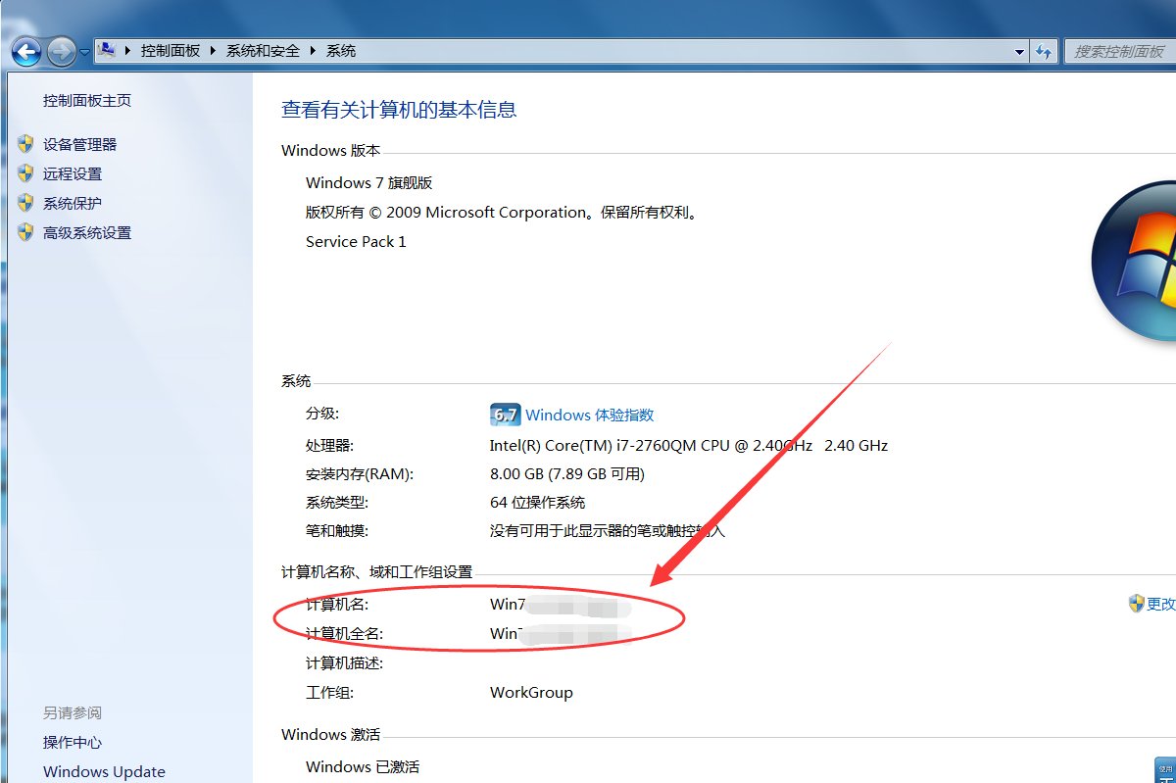1176x783 pixels.
Task: Open the address bar history dropdown arrow
Action: (1019, 50)
